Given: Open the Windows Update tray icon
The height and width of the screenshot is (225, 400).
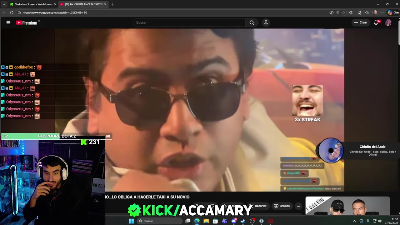Looking at the screenshot, I should tap(361, 221).
